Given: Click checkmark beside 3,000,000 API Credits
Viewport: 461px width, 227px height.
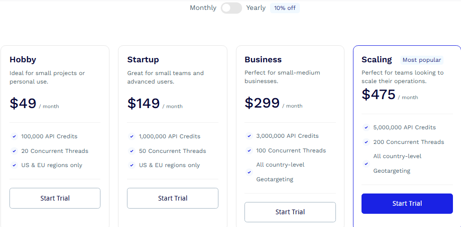Looking at the screenshot, I should pos(249,136).
